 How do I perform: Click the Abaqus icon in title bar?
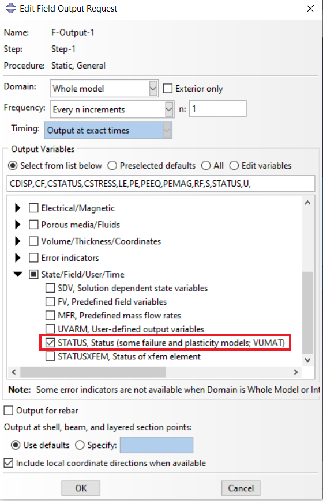pos(10,8)
